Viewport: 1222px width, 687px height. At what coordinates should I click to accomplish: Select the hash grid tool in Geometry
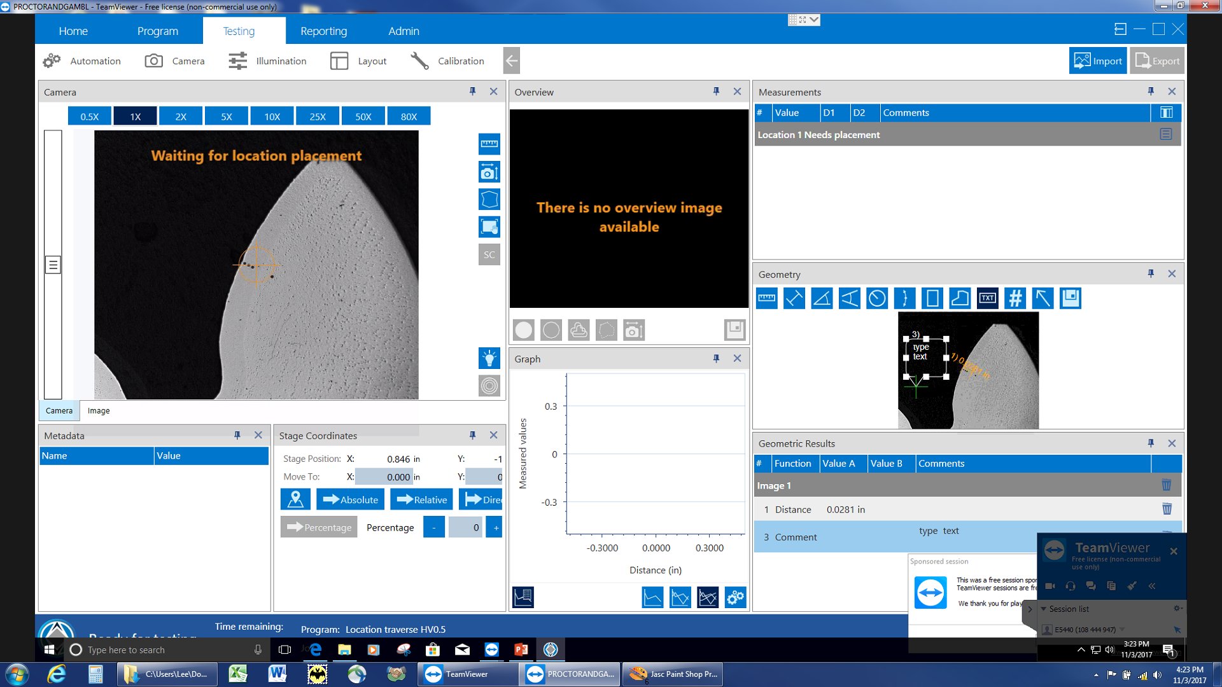click(1016, 298)
